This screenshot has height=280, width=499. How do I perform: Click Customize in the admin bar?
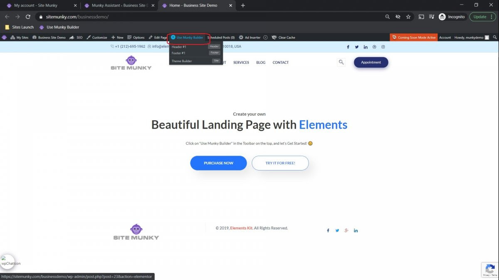[97, 37]
